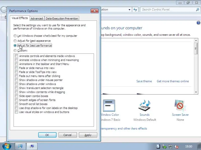Click OK in Performance Options

coord(47,135)
